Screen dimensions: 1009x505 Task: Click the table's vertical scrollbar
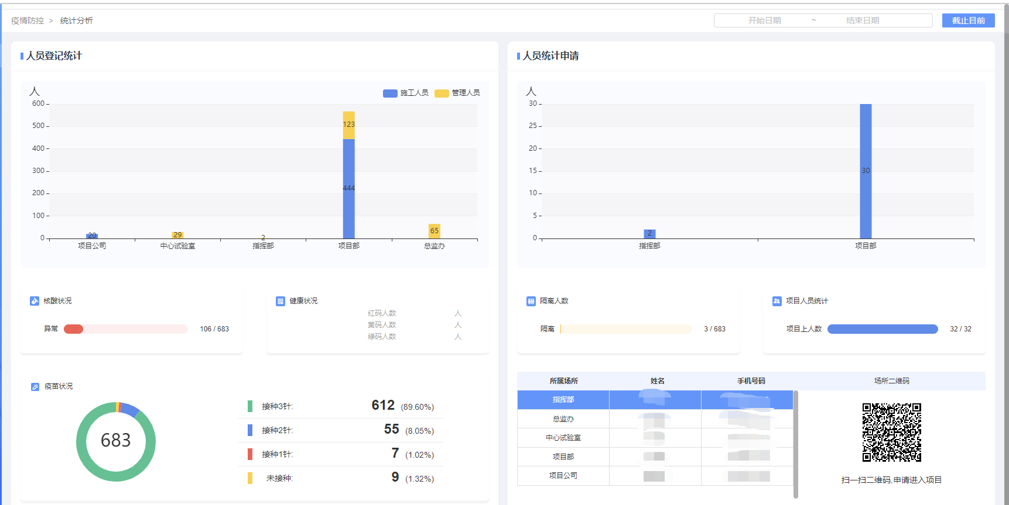point(796,444)
